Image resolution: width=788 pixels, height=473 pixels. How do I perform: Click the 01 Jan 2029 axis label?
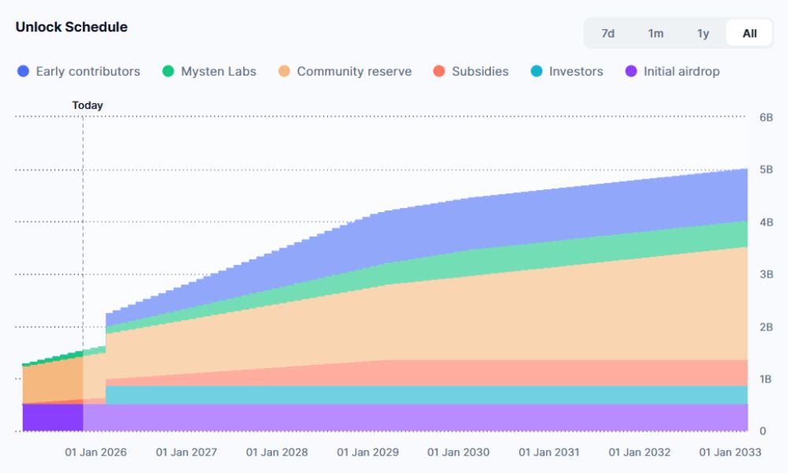click(368, 453)
